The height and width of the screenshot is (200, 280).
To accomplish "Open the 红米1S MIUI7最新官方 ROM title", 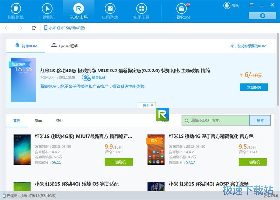I will [x=84, y=136].
